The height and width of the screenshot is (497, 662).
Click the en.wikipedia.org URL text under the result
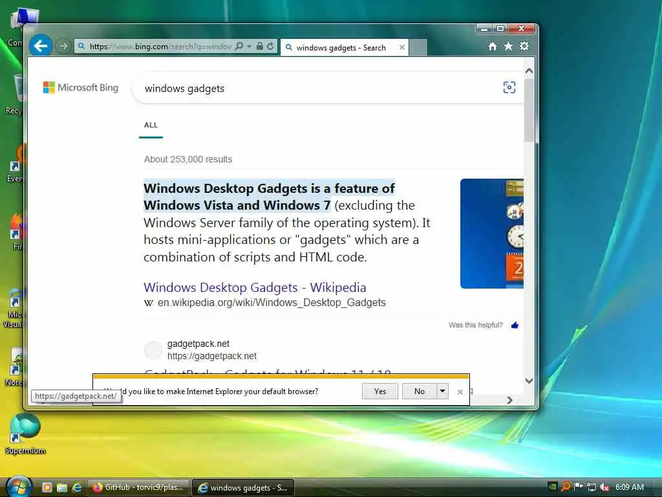tap(272, 303)
